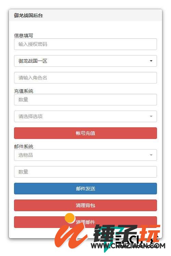Click the 邮件系统 section label
This screenshot has width=171, height=256.
(x=24, y=146)
